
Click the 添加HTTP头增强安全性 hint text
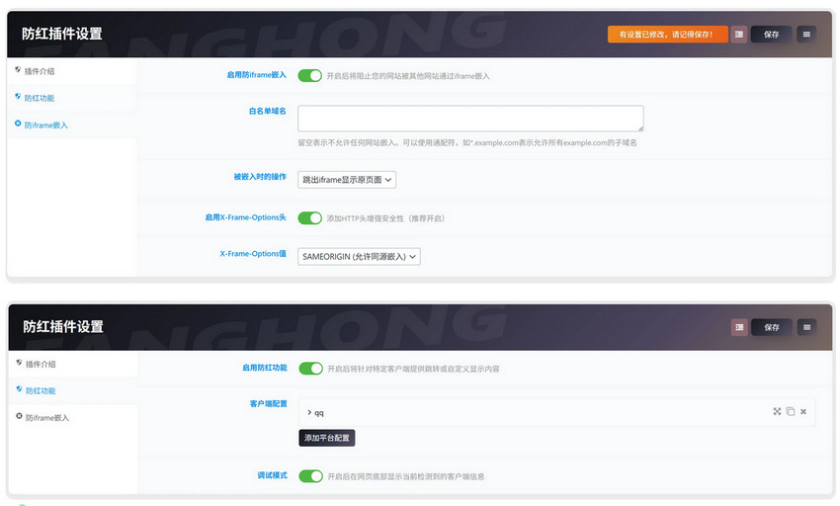(x=385, y=218)
